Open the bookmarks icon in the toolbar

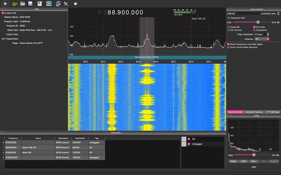[x=40, y=4]
